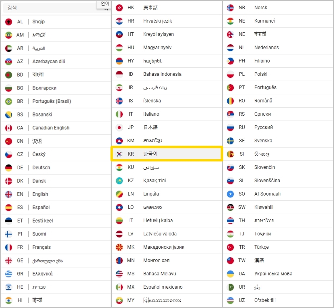Click the Albanian flag icon next to AL
This screenshot has width=334, height=308.
pyautogui.click(x=8, y=22)
